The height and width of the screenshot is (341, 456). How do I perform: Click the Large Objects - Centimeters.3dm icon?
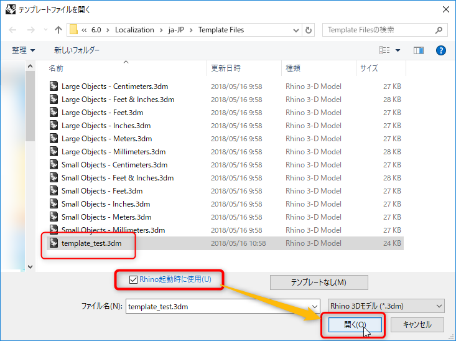pos(54,86)
